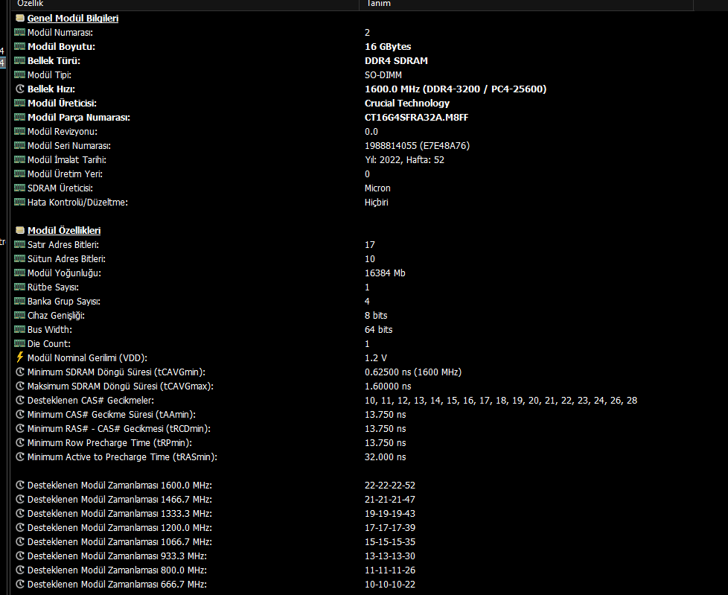Select value 16384 Mb

385,273
